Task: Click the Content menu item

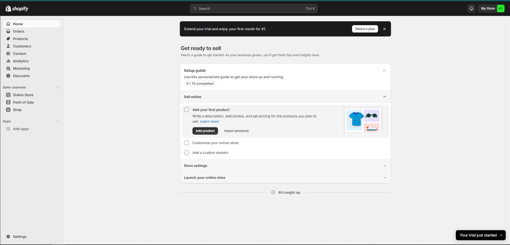Action: point(32,54)
